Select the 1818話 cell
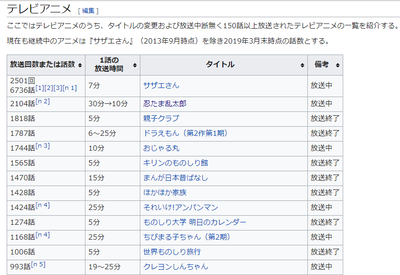The image size is (400, 275). tap(46, 119)
